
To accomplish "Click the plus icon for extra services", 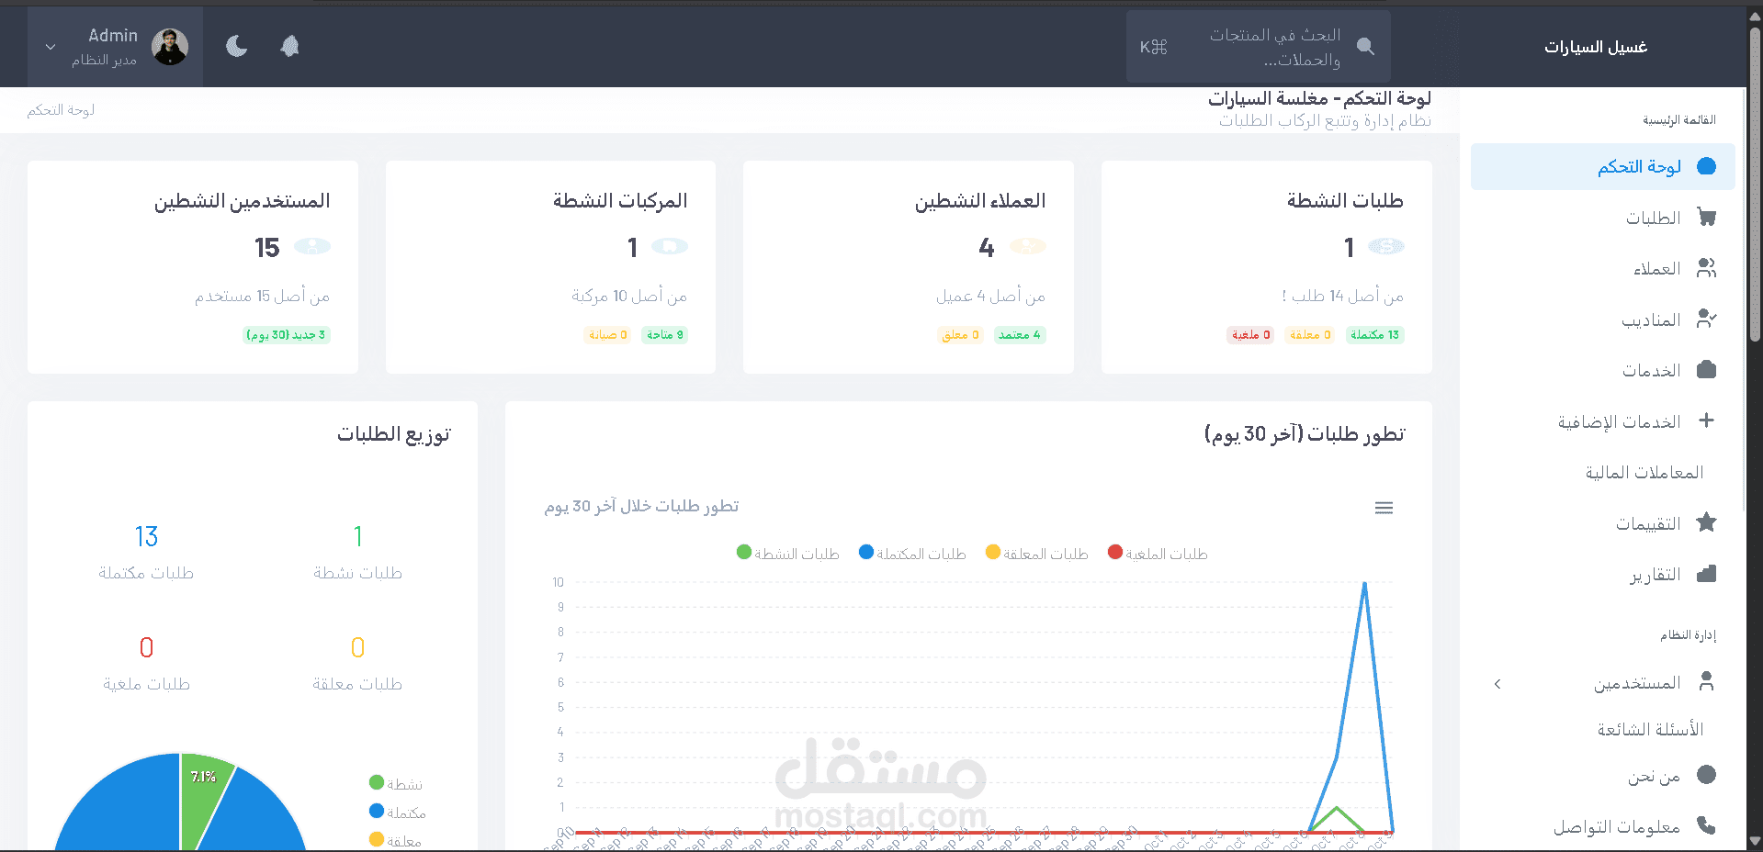I will (x=1706, y=420).
